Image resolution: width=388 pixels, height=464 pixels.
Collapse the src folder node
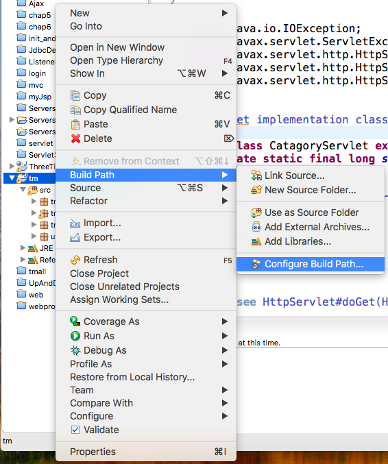click(x=23, y=190)
